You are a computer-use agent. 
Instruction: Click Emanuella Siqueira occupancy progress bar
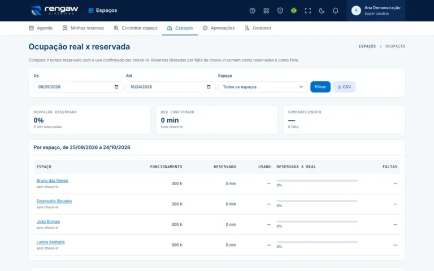click(317, 202)
